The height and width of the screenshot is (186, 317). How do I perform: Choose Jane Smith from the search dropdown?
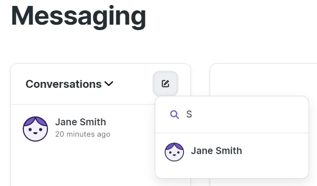(216, 150)
